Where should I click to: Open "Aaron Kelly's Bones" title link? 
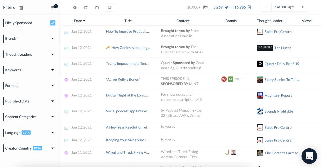123,80
